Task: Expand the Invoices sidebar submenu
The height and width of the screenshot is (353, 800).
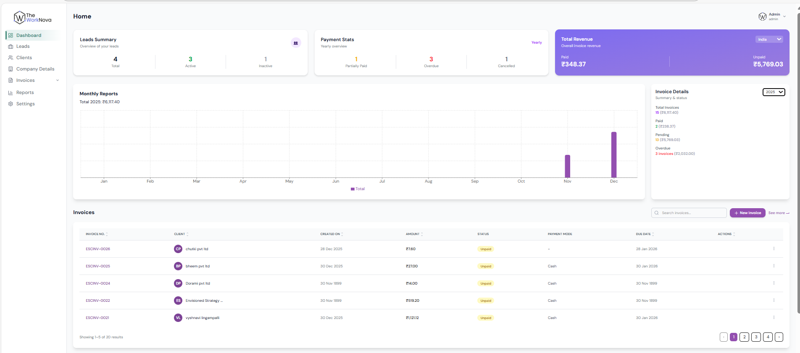Action: point(58,81)
